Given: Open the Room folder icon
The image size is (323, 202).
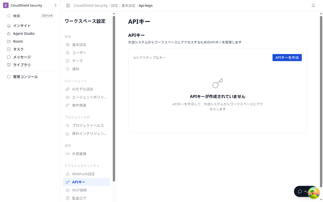Looking at the screenshot, I should pyautogui.click(x=9, y=41).
